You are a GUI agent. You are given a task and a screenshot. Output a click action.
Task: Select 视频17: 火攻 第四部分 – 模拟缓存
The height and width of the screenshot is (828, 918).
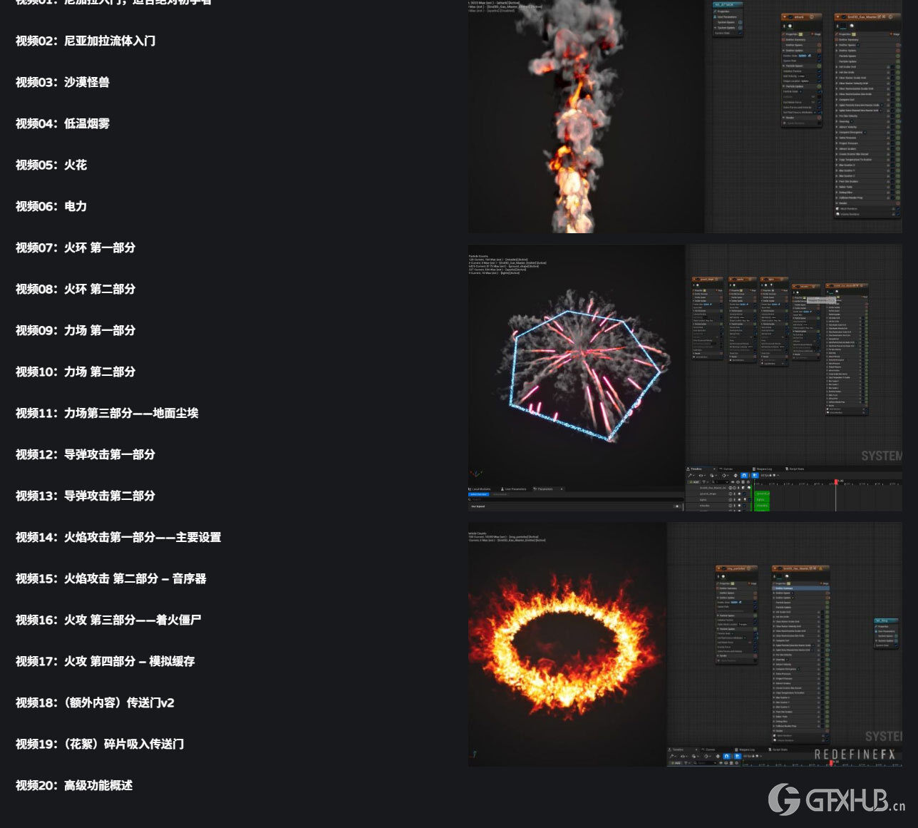[105, 661]
